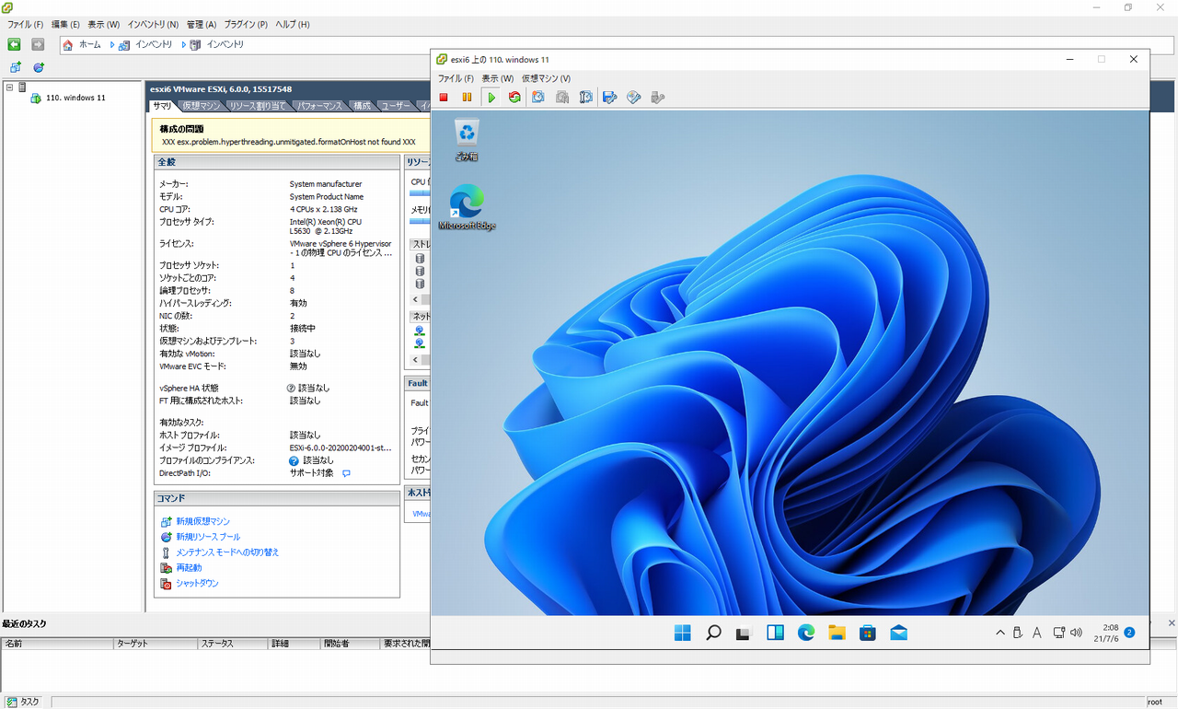Click the USB device connect icon

click(657, 97)
